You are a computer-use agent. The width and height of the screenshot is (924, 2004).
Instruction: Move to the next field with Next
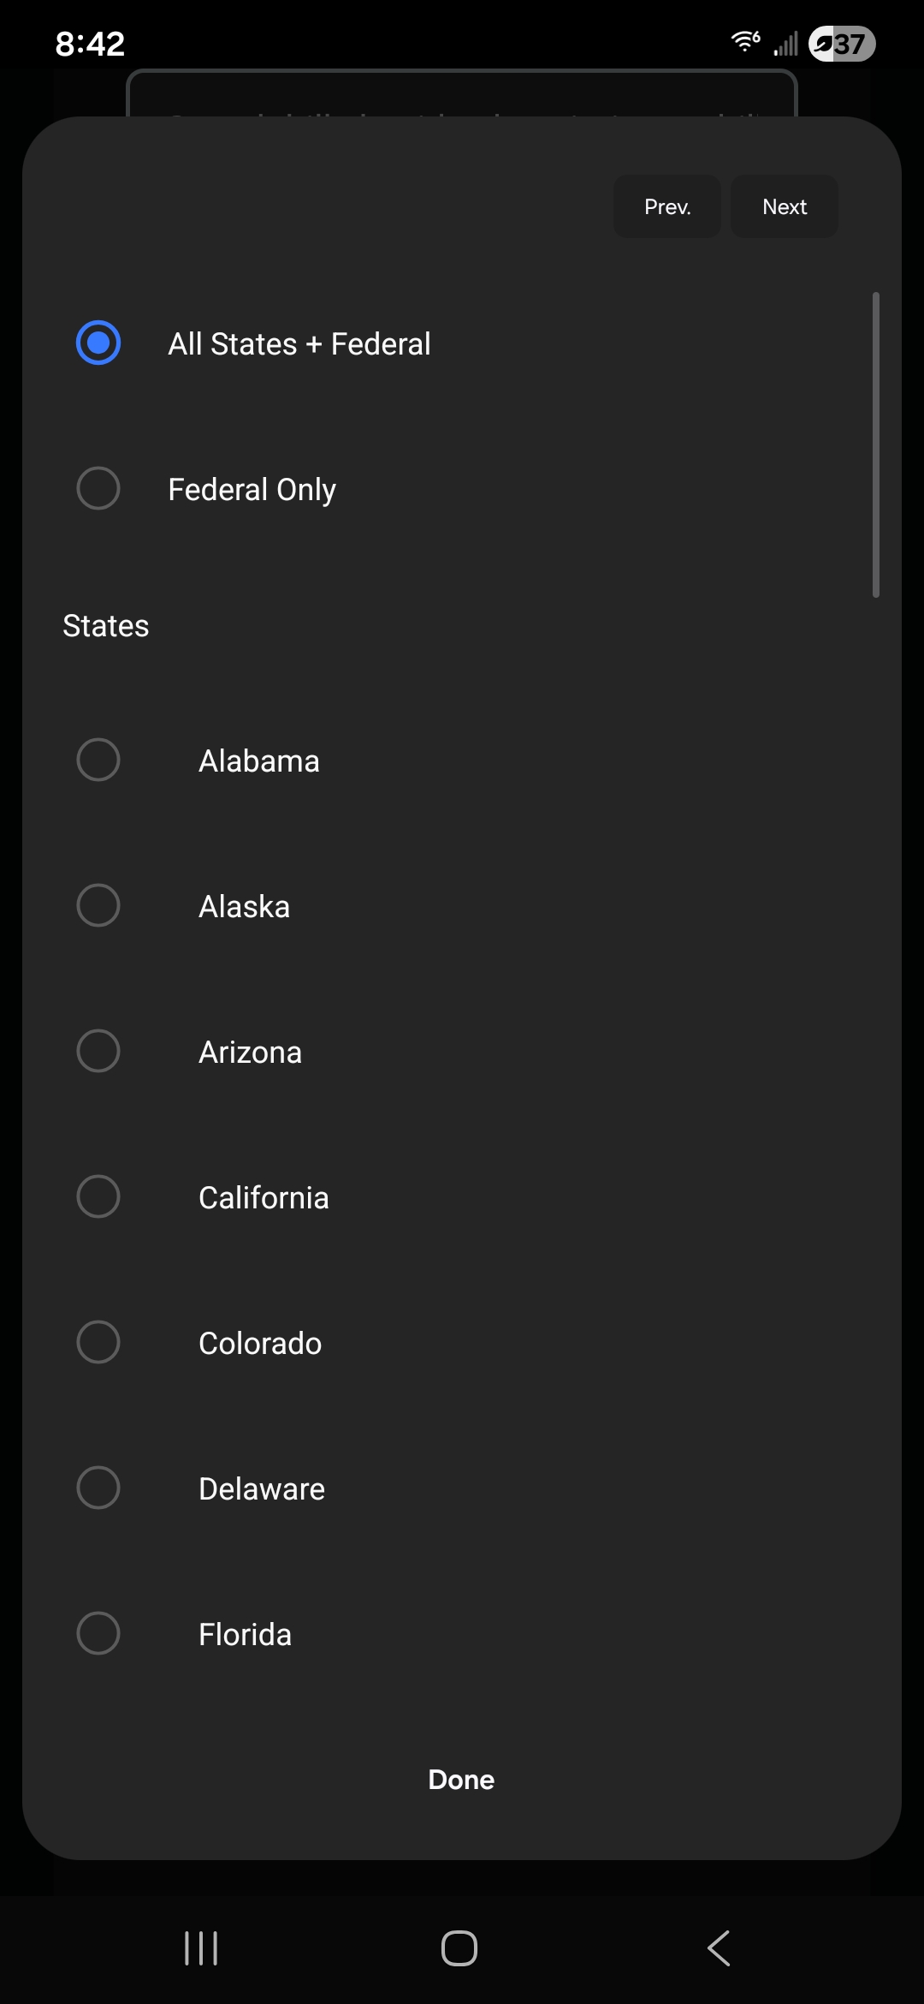[x=783, y=206]
